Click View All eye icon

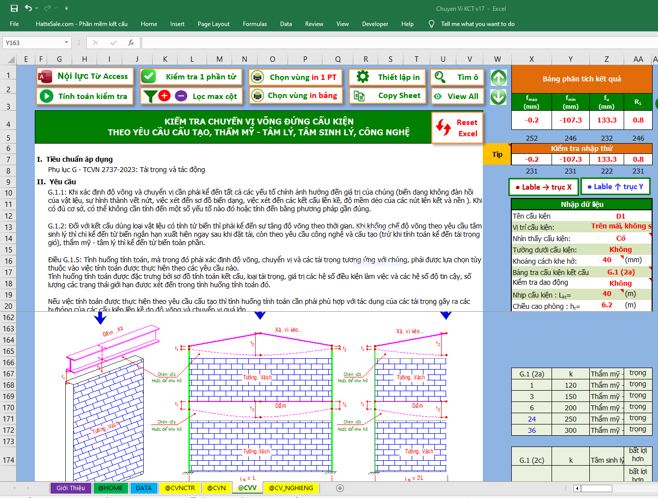pyautogui.click(x=438, y=97)
